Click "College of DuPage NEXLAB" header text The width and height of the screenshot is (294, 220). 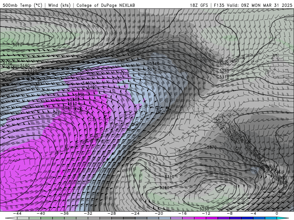(105, 5)
